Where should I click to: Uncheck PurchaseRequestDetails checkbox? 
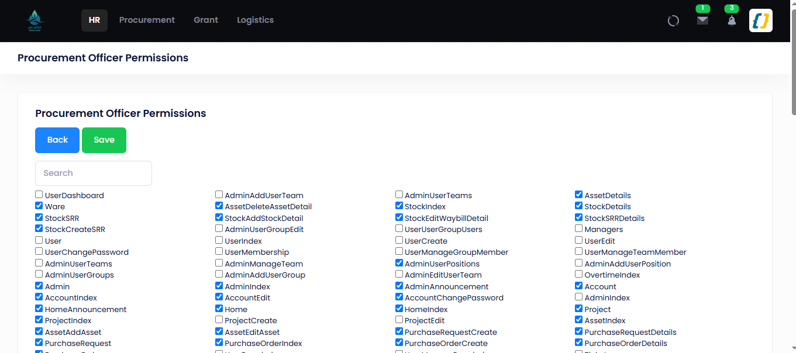[579, 331]
